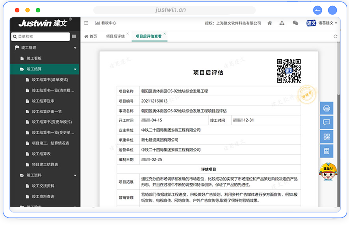The image size is (349, 226).
Task: Click the menu list icon next to search box
Action: (x=74, y=36)
